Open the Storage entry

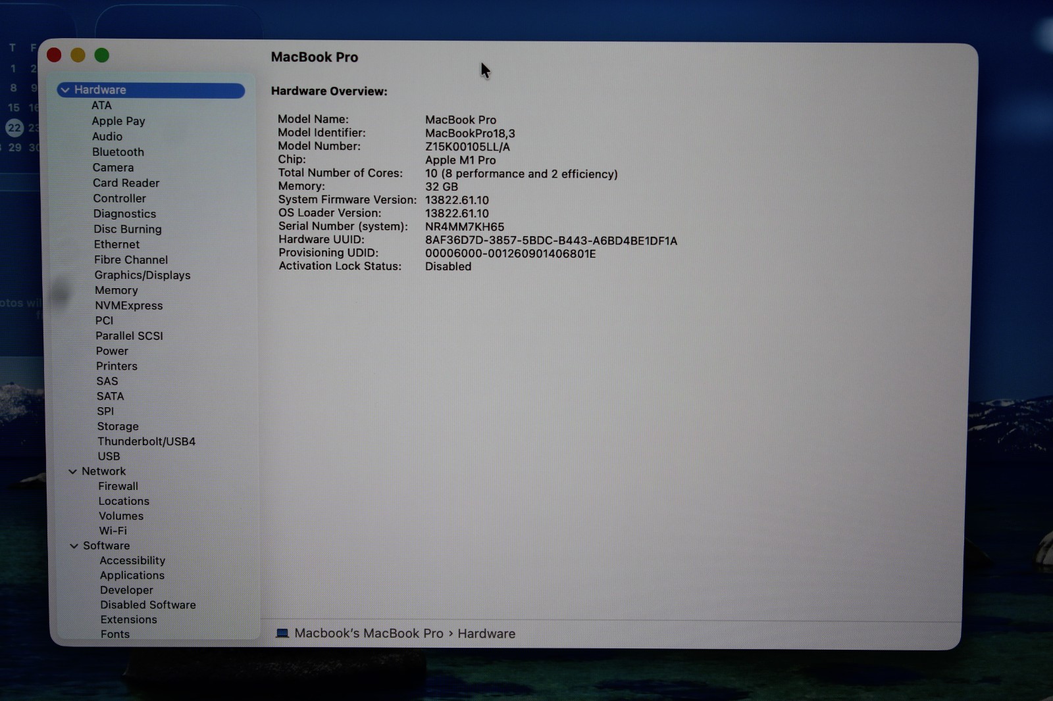(118, 426)
